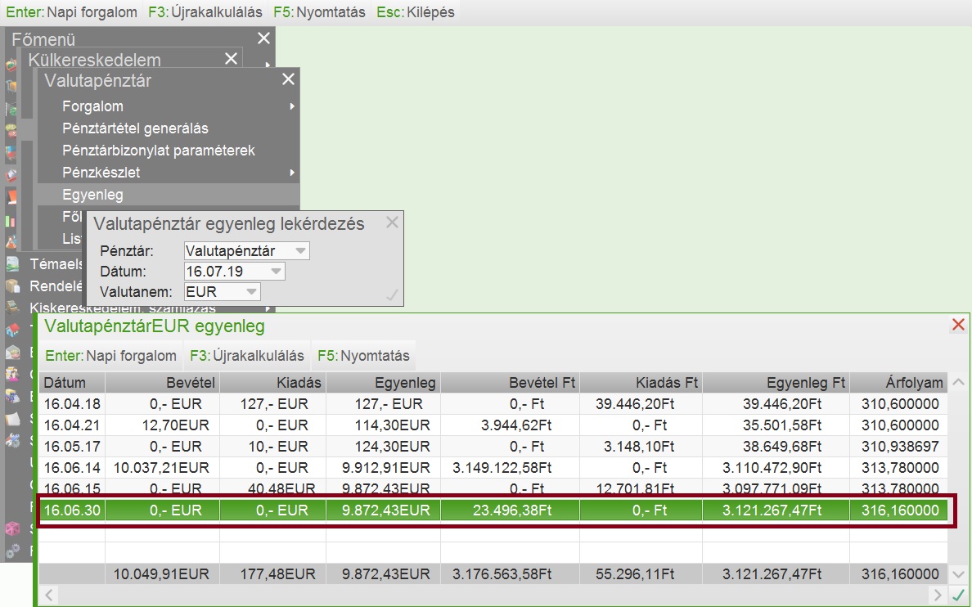Screen dimensions: 972x607
Task: Click the Kiadás Ft column header
Action: click(x=641, y=383)
